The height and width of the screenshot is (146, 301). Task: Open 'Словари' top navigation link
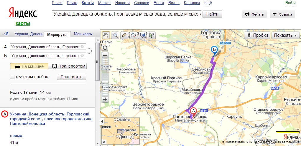pos(142,3)
